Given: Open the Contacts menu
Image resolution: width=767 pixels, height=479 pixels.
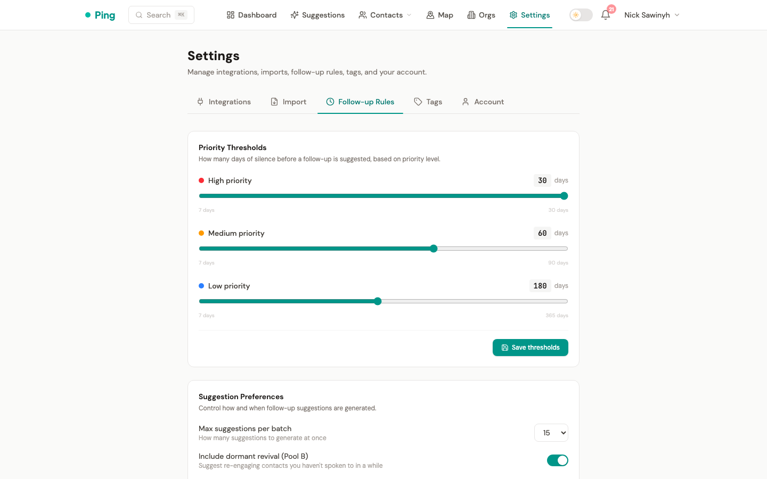Looking at the screenshot, I should click(x=385, y=15).
